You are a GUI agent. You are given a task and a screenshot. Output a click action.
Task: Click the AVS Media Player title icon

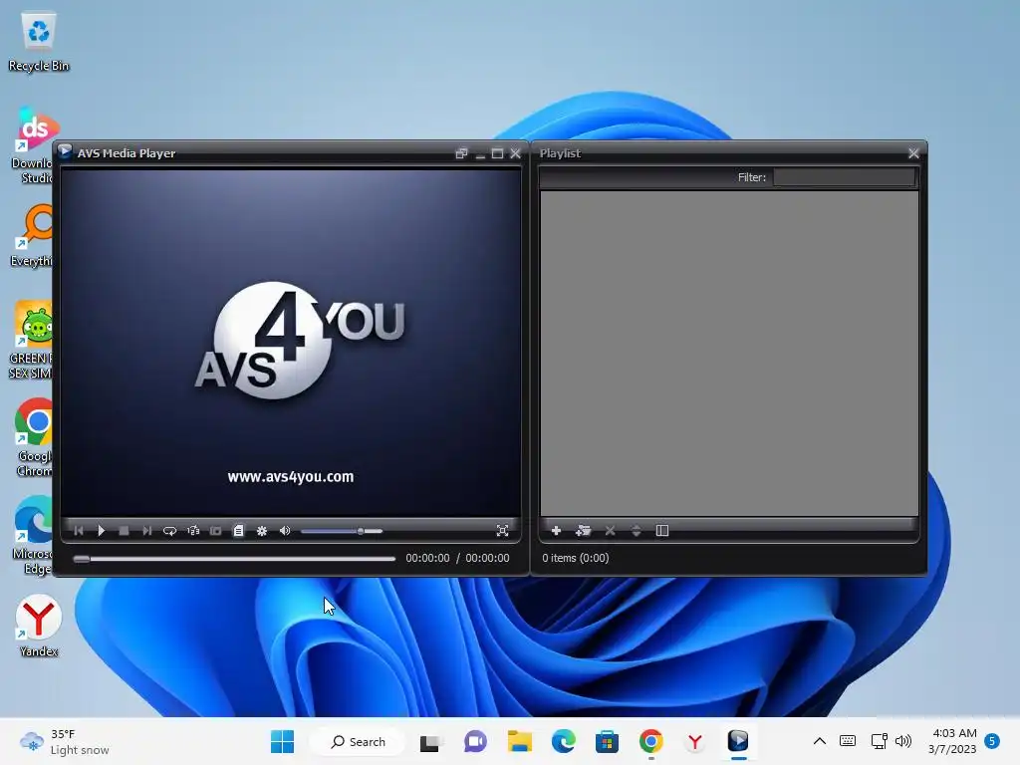click(x=65, y=152)
